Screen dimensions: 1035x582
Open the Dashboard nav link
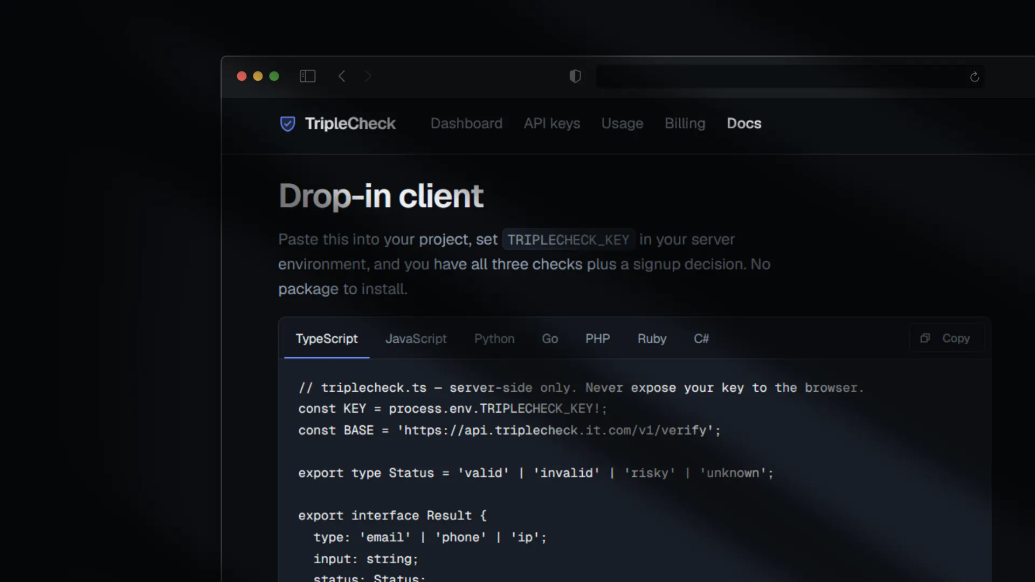pyautogui.click(x=466, y=123)
